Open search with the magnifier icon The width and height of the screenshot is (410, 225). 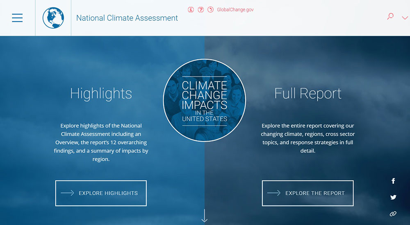(x=390, y=16)
